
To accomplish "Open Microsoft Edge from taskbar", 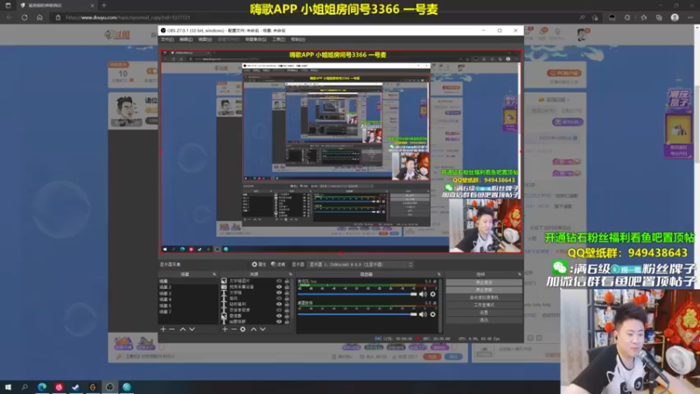I will (42, 387).
